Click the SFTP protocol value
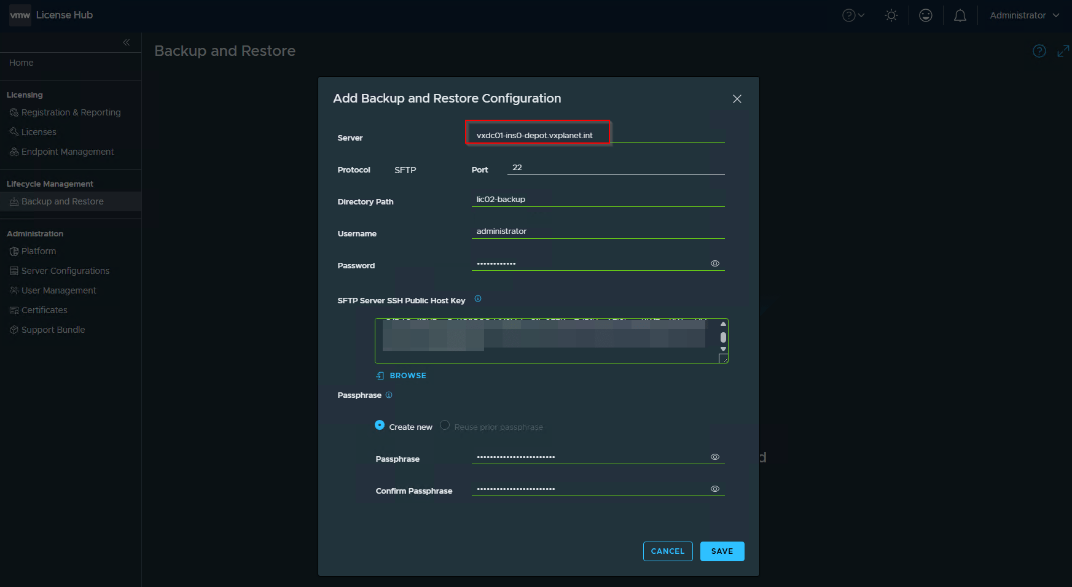Screen dimensions: 1072x587 pyautogui.click(x=405, y=170)
